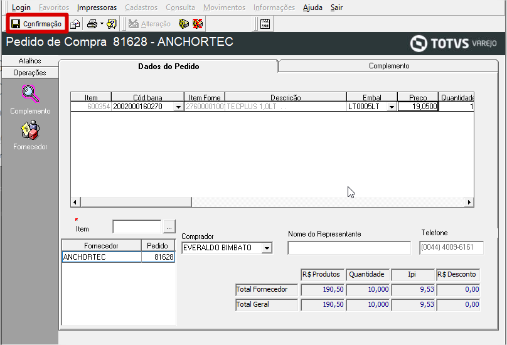The width and height of the screenshot is (507, 345).
Task: Click the Alteração toolbar button
Action: (x=149, y=24)
